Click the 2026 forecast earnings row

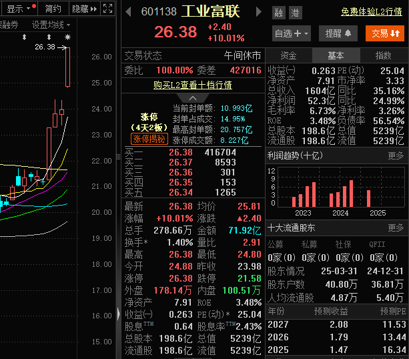[337, 337]
